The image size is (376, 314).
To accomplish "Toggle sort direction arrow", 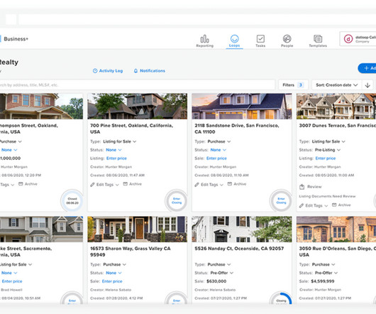I will coord(367,85).
